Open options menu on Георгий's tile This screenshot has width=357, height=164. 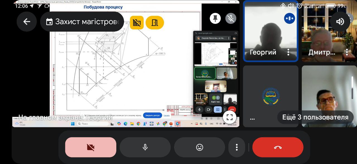(x=288, y=52)
